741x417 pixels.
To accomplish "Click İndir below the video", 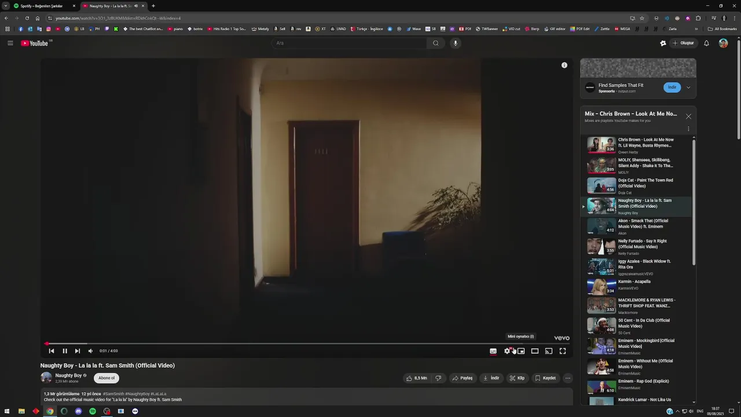I will 491,378.
